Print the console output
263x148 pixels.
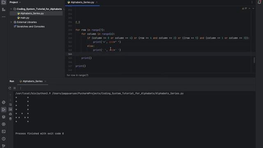tap(10, 114)
